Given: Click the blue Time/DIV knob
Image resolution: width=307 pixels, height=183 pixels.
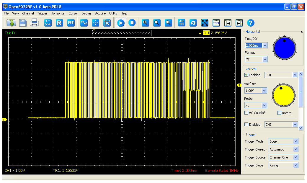Looking at the screenshot, I should click(x=285, y=48).
